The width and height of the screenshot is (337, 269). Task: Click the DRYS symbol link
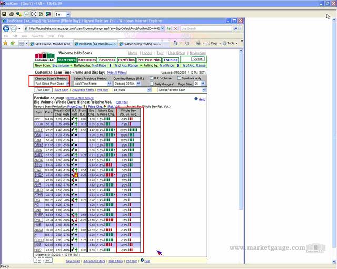click(38, 145)
